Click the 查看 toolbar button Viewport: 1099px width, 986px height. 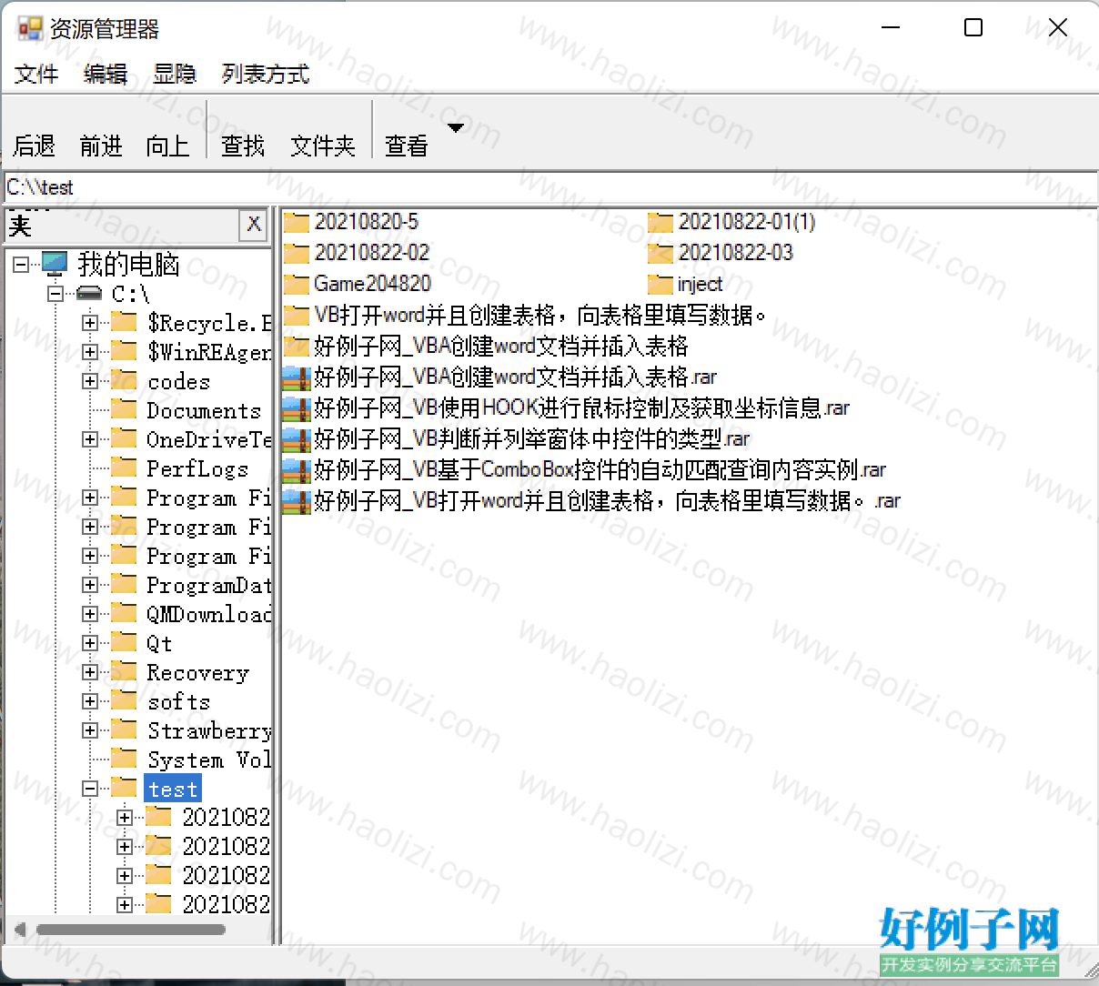(407, 146)
